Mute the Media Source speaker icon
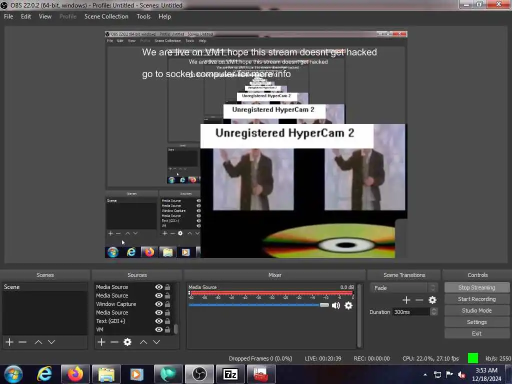 (x=335, y=305)
